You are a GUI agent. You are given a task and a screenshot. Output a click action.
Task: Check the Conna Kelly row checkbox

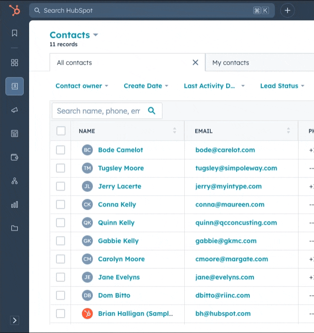point(61,205)
